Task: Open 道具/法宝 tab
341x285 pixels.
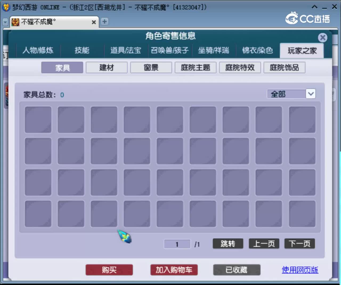Action: click(x=126, y=50)
